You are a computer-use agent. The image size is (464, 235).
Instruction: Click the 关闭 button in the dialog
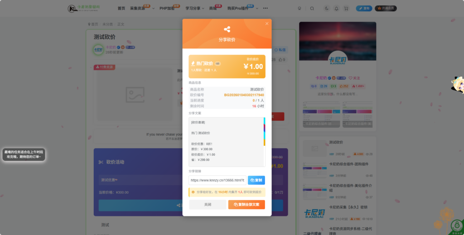(208, 205)
